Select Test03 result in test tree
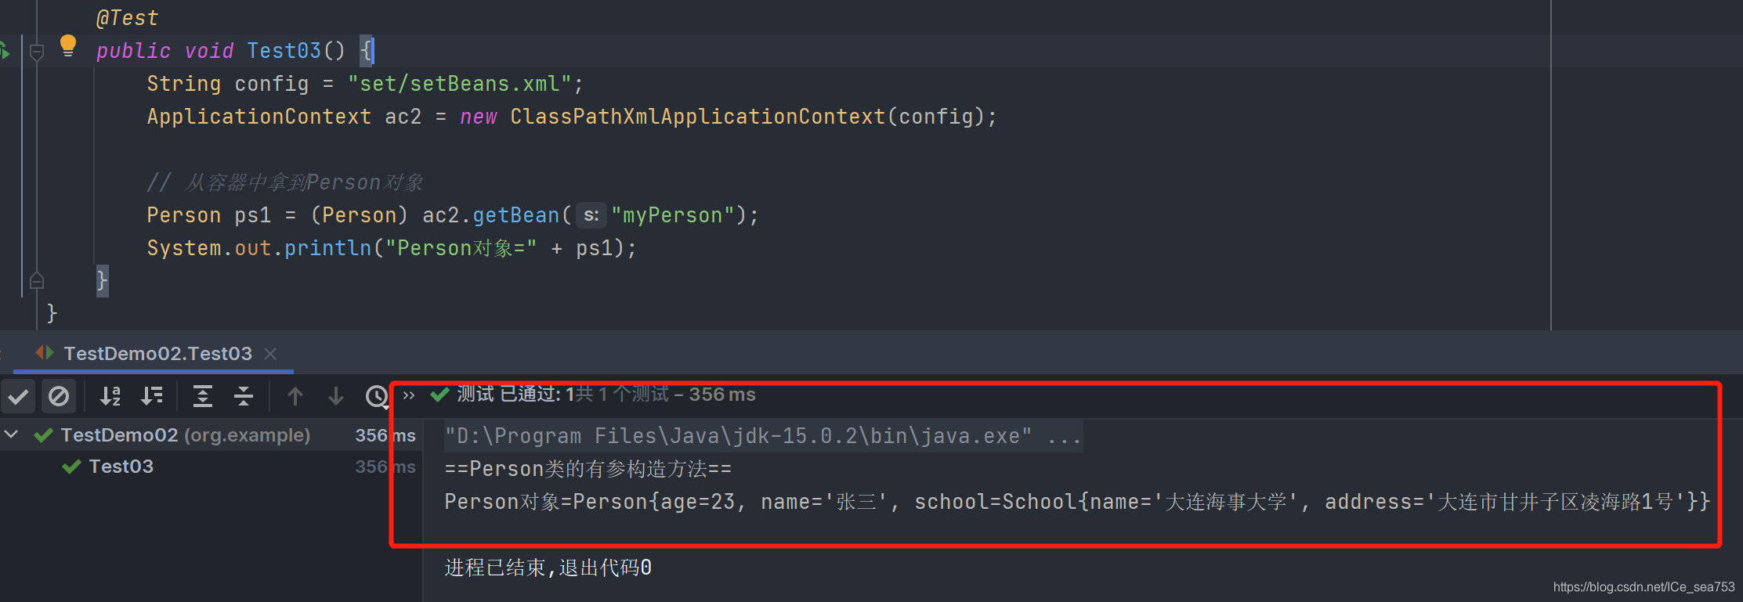 [121, 467]
